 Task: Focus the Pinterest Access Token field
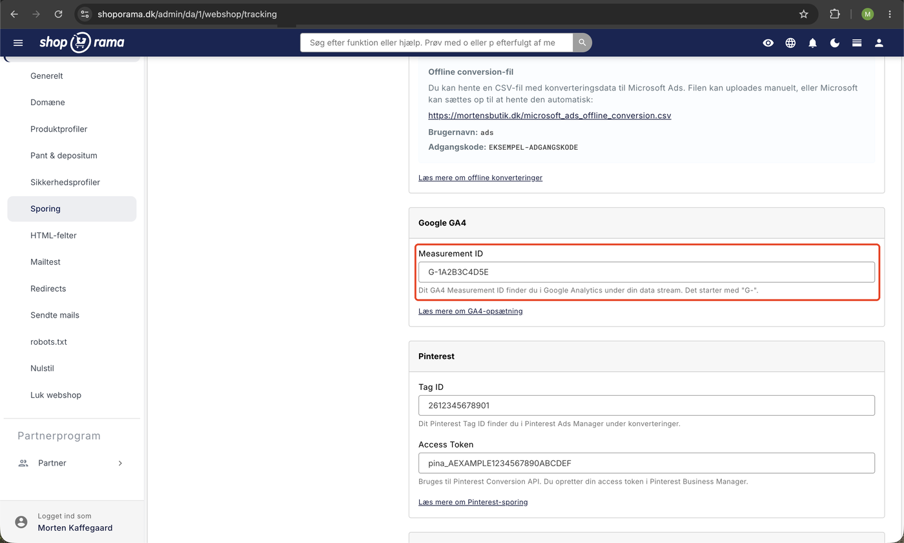(646, 463)
